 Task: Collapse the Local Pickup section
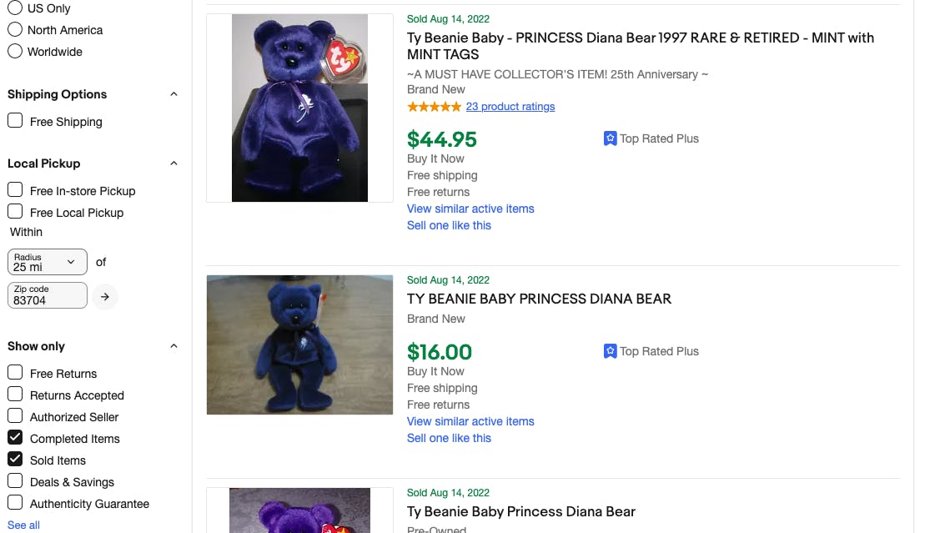click(173, 163)
